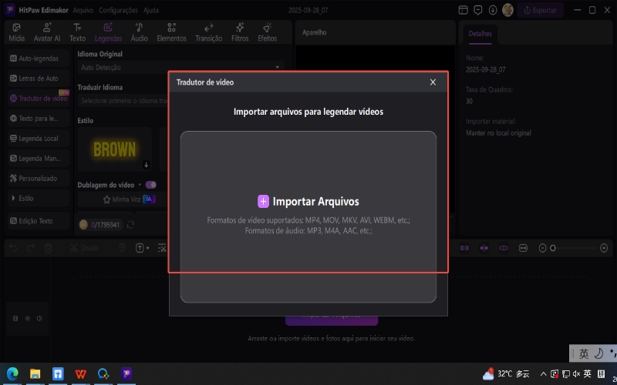Switch to the Transição tab
The image size is (617, 385).
209,32
